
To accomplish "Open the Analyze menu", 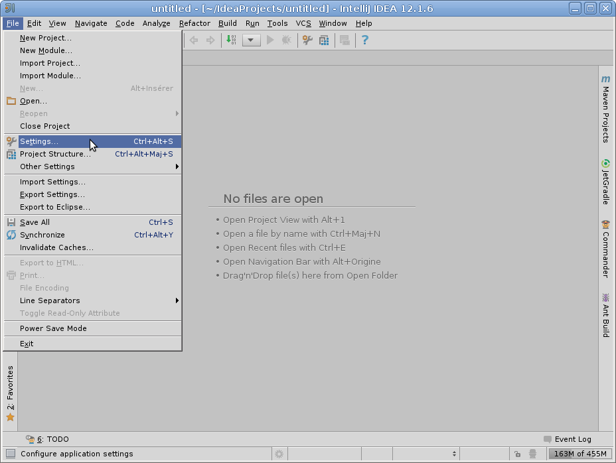I will click(157, 24).
